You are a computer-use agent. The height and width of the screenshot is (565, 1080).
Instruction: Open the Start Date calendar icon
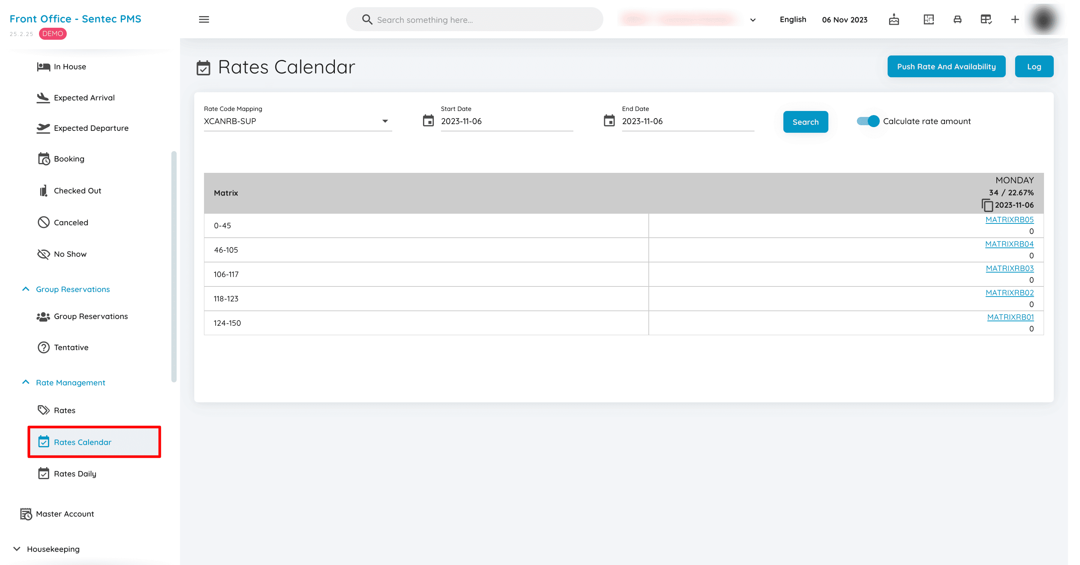(428, 121)
